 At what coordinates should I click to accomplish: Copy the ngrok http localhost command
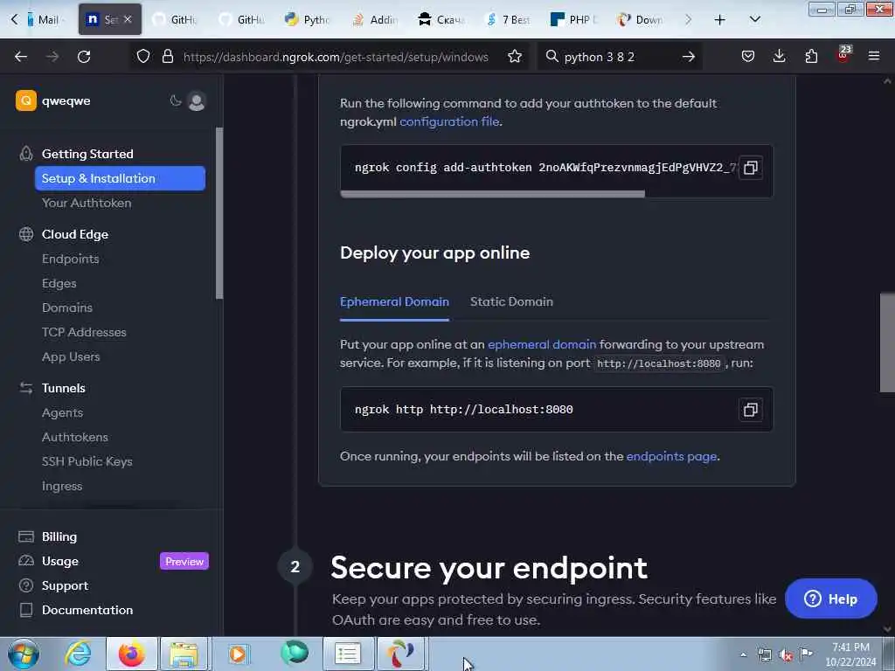[750, 409]
